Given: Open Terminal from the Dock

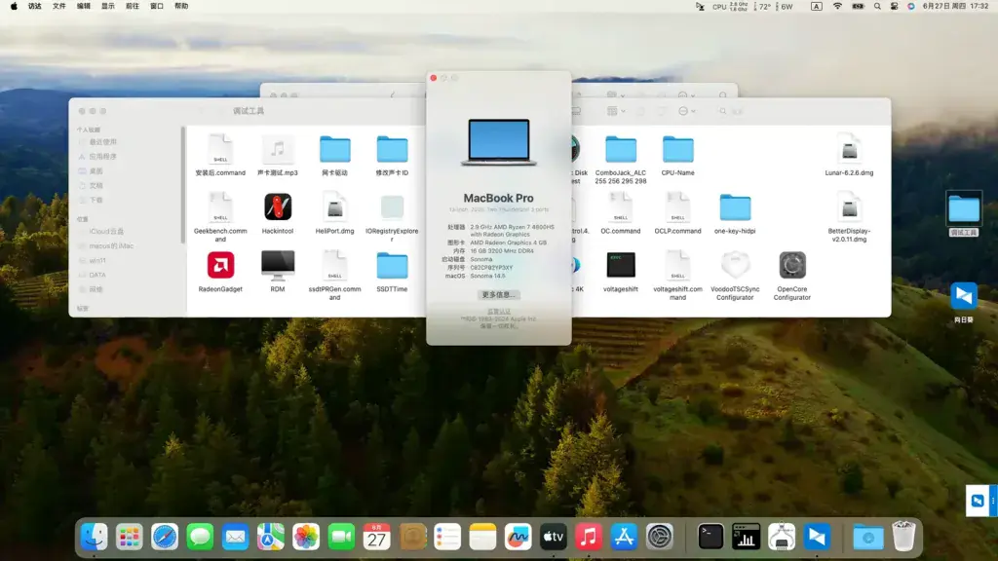Looking at the screenshot, I should (x=710, y=538).
